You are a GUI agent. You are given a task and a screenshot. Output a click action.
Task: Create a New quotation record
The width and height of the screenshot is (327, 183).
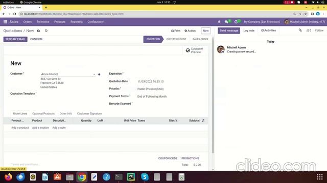(x=206, y=30)
